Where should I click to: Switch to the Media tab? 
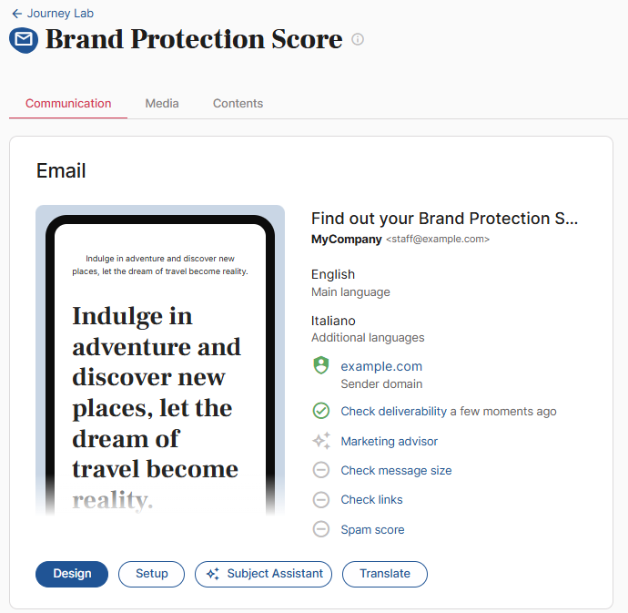click(162, 104)
